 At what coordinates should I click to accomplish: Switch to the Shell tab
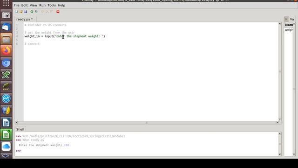coord(20,129)
